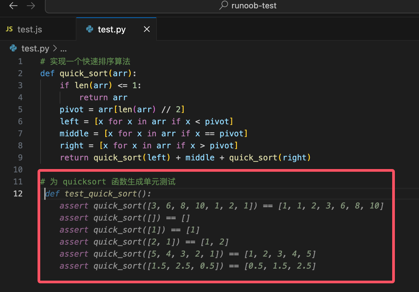Select line 2 via its line number
Screen dimensions: 419x292
click(20, 74)
